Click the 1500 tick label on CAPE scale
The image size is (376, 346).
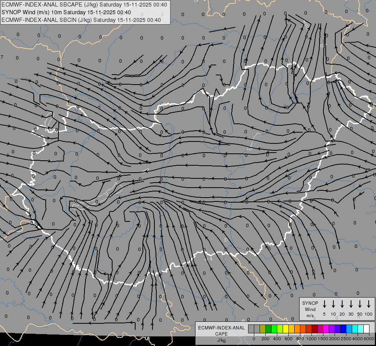pyautogui.click(x=323, y=339)
